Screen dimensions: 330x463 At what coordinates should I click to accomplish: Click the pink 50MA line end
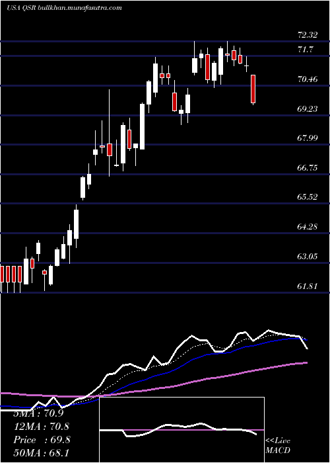coord(306,362)
